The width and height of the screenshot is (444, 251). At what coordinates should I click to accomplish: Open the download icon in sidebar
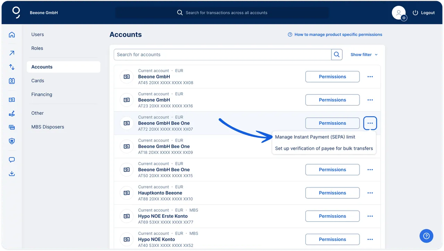pyautogui.click(x=12, y=174)
